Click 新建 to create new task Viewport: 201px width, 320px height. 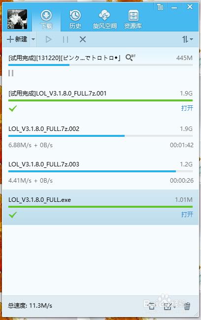(x=17, y=39)
